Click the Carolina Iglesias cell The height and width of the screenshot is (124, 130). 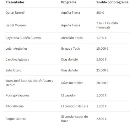pyautogui.click(x=17, y=59)
